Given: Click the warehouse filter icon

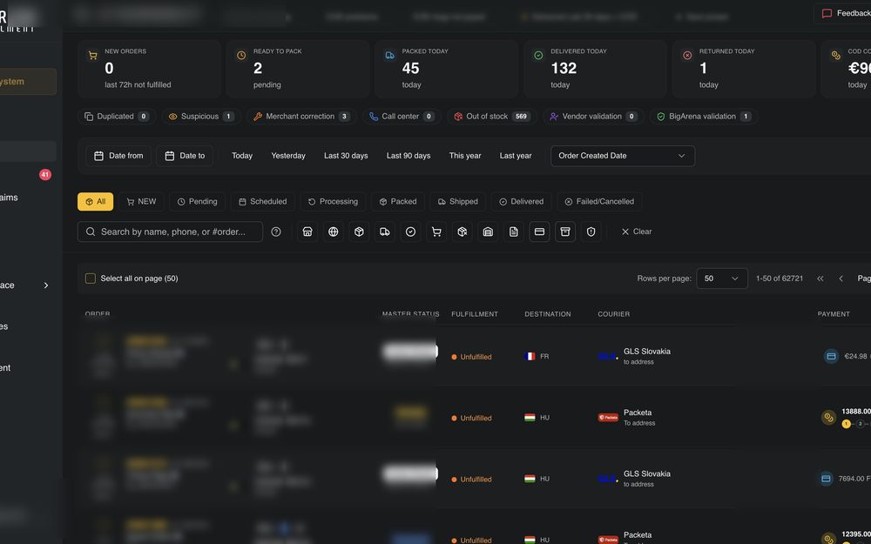Looking at the screenshot, I should pyautogui.click(x=488, y=232).
